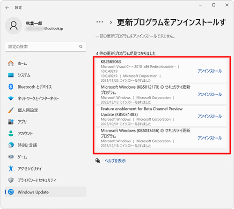Maximize the settings window
Viewport: 234px width, 209px height.
tap(214, 5)
